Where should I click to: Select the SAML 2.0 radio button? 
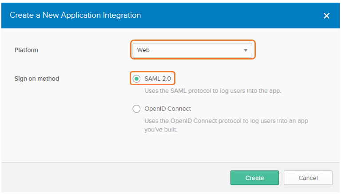pos(136,79)
